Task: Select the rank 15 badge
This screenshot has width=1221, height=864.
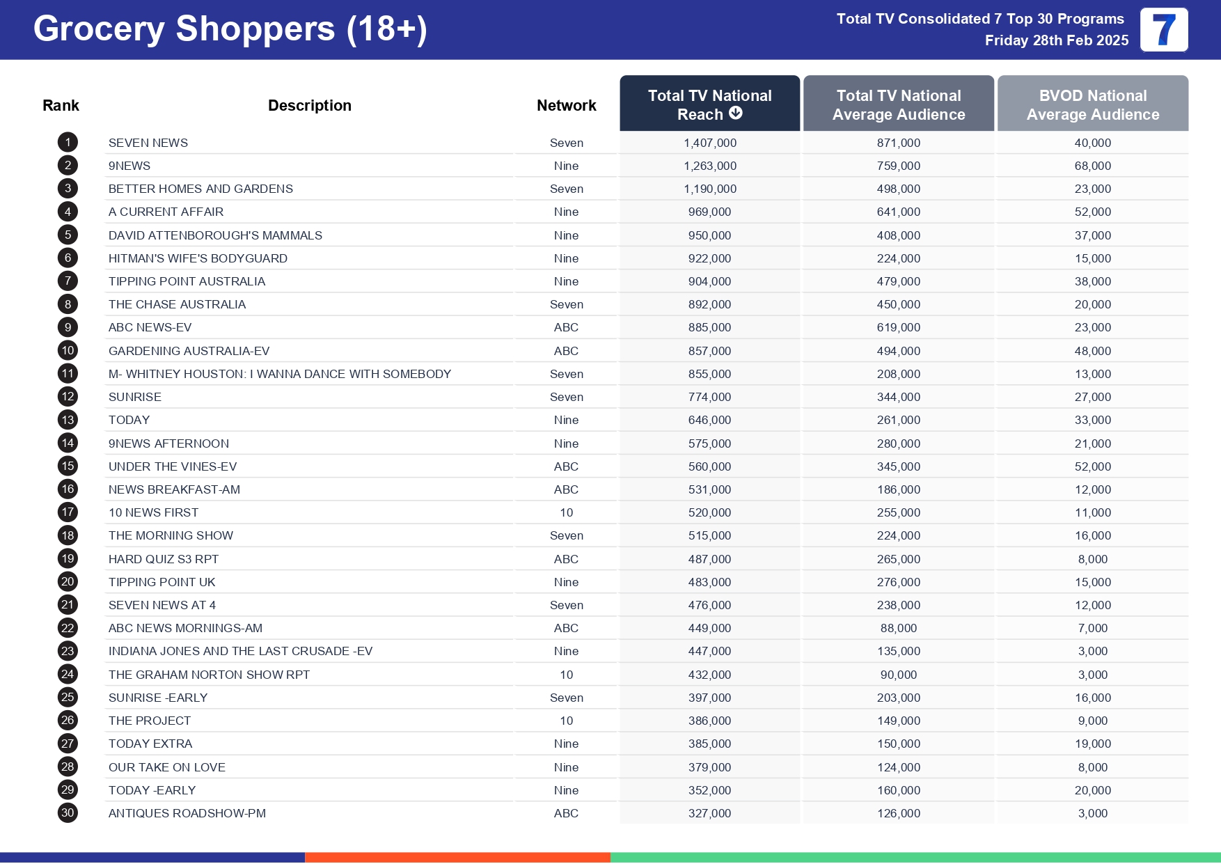Action: coord(68,466)
